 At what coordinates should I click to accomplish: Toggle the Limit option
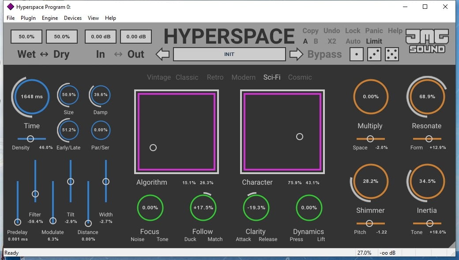pyautogui.click(x=374, y=41)
